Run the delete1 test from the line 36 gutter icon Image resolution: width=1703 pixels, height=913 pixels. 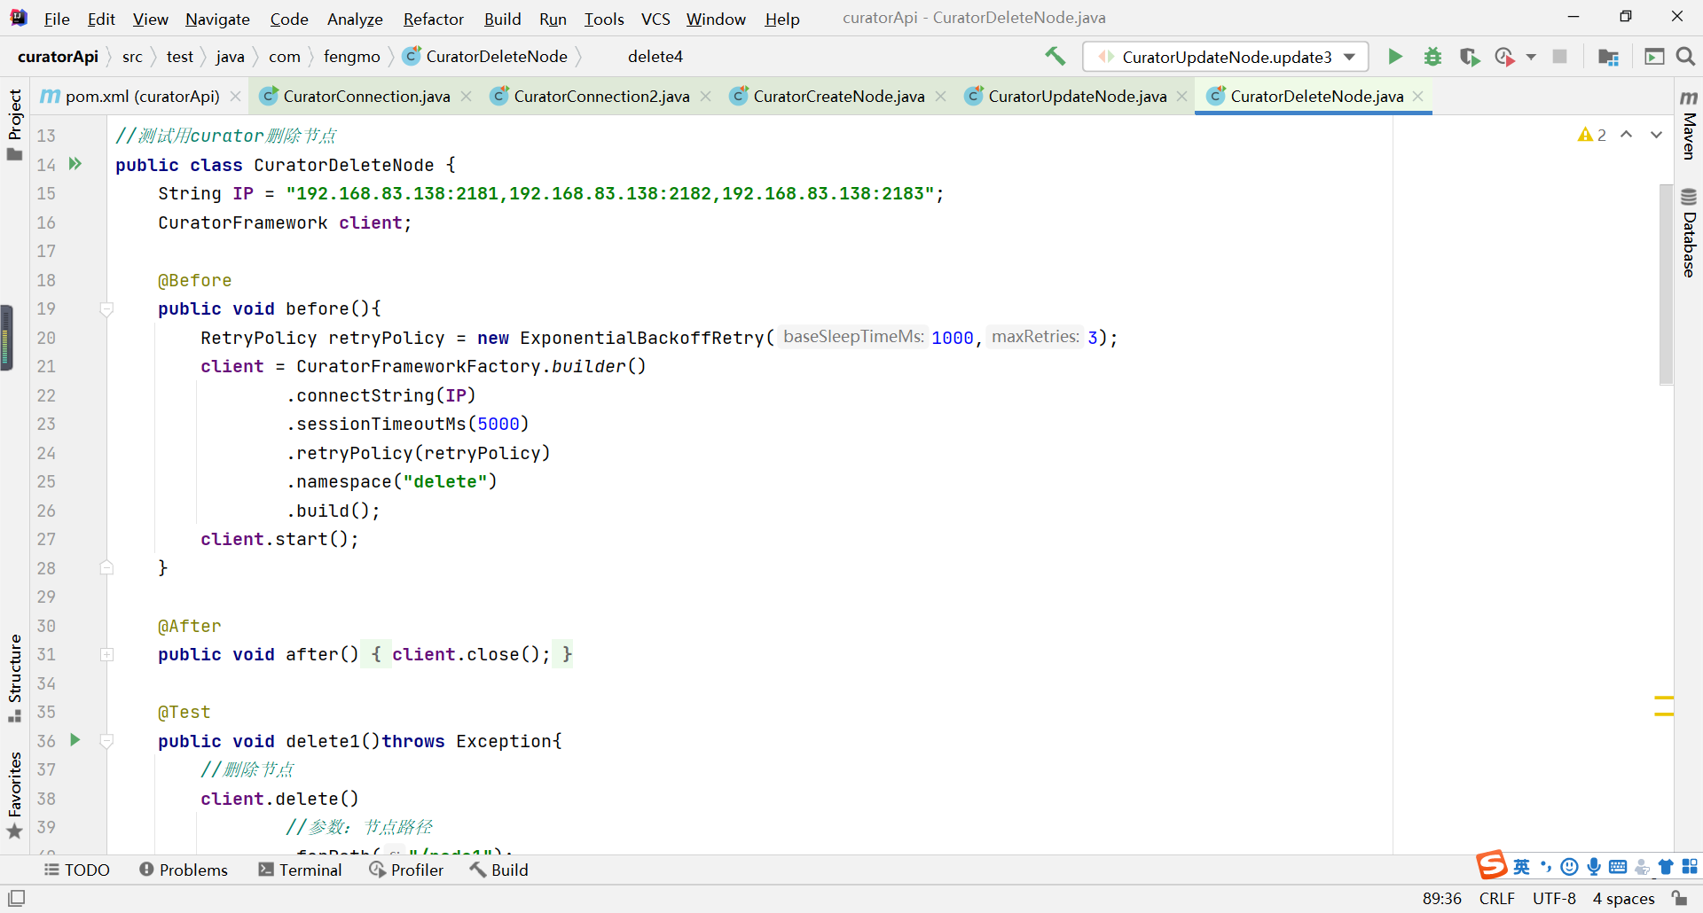point(75,740)
